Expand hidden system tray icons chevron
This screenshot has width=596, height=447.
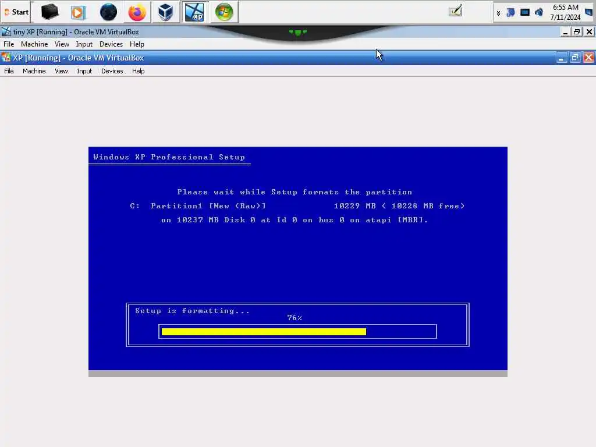pos(498,13)
